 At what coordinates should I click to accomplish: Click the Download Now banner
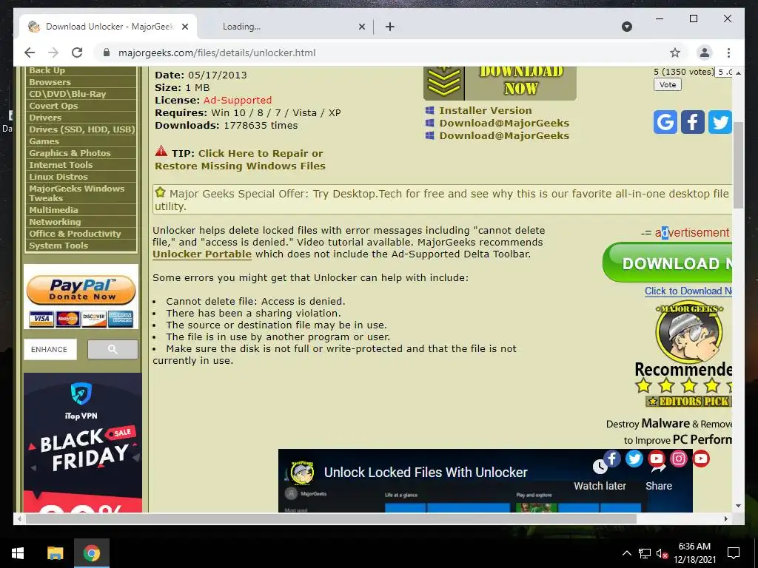pyautogui.click(x=500, y=83)
